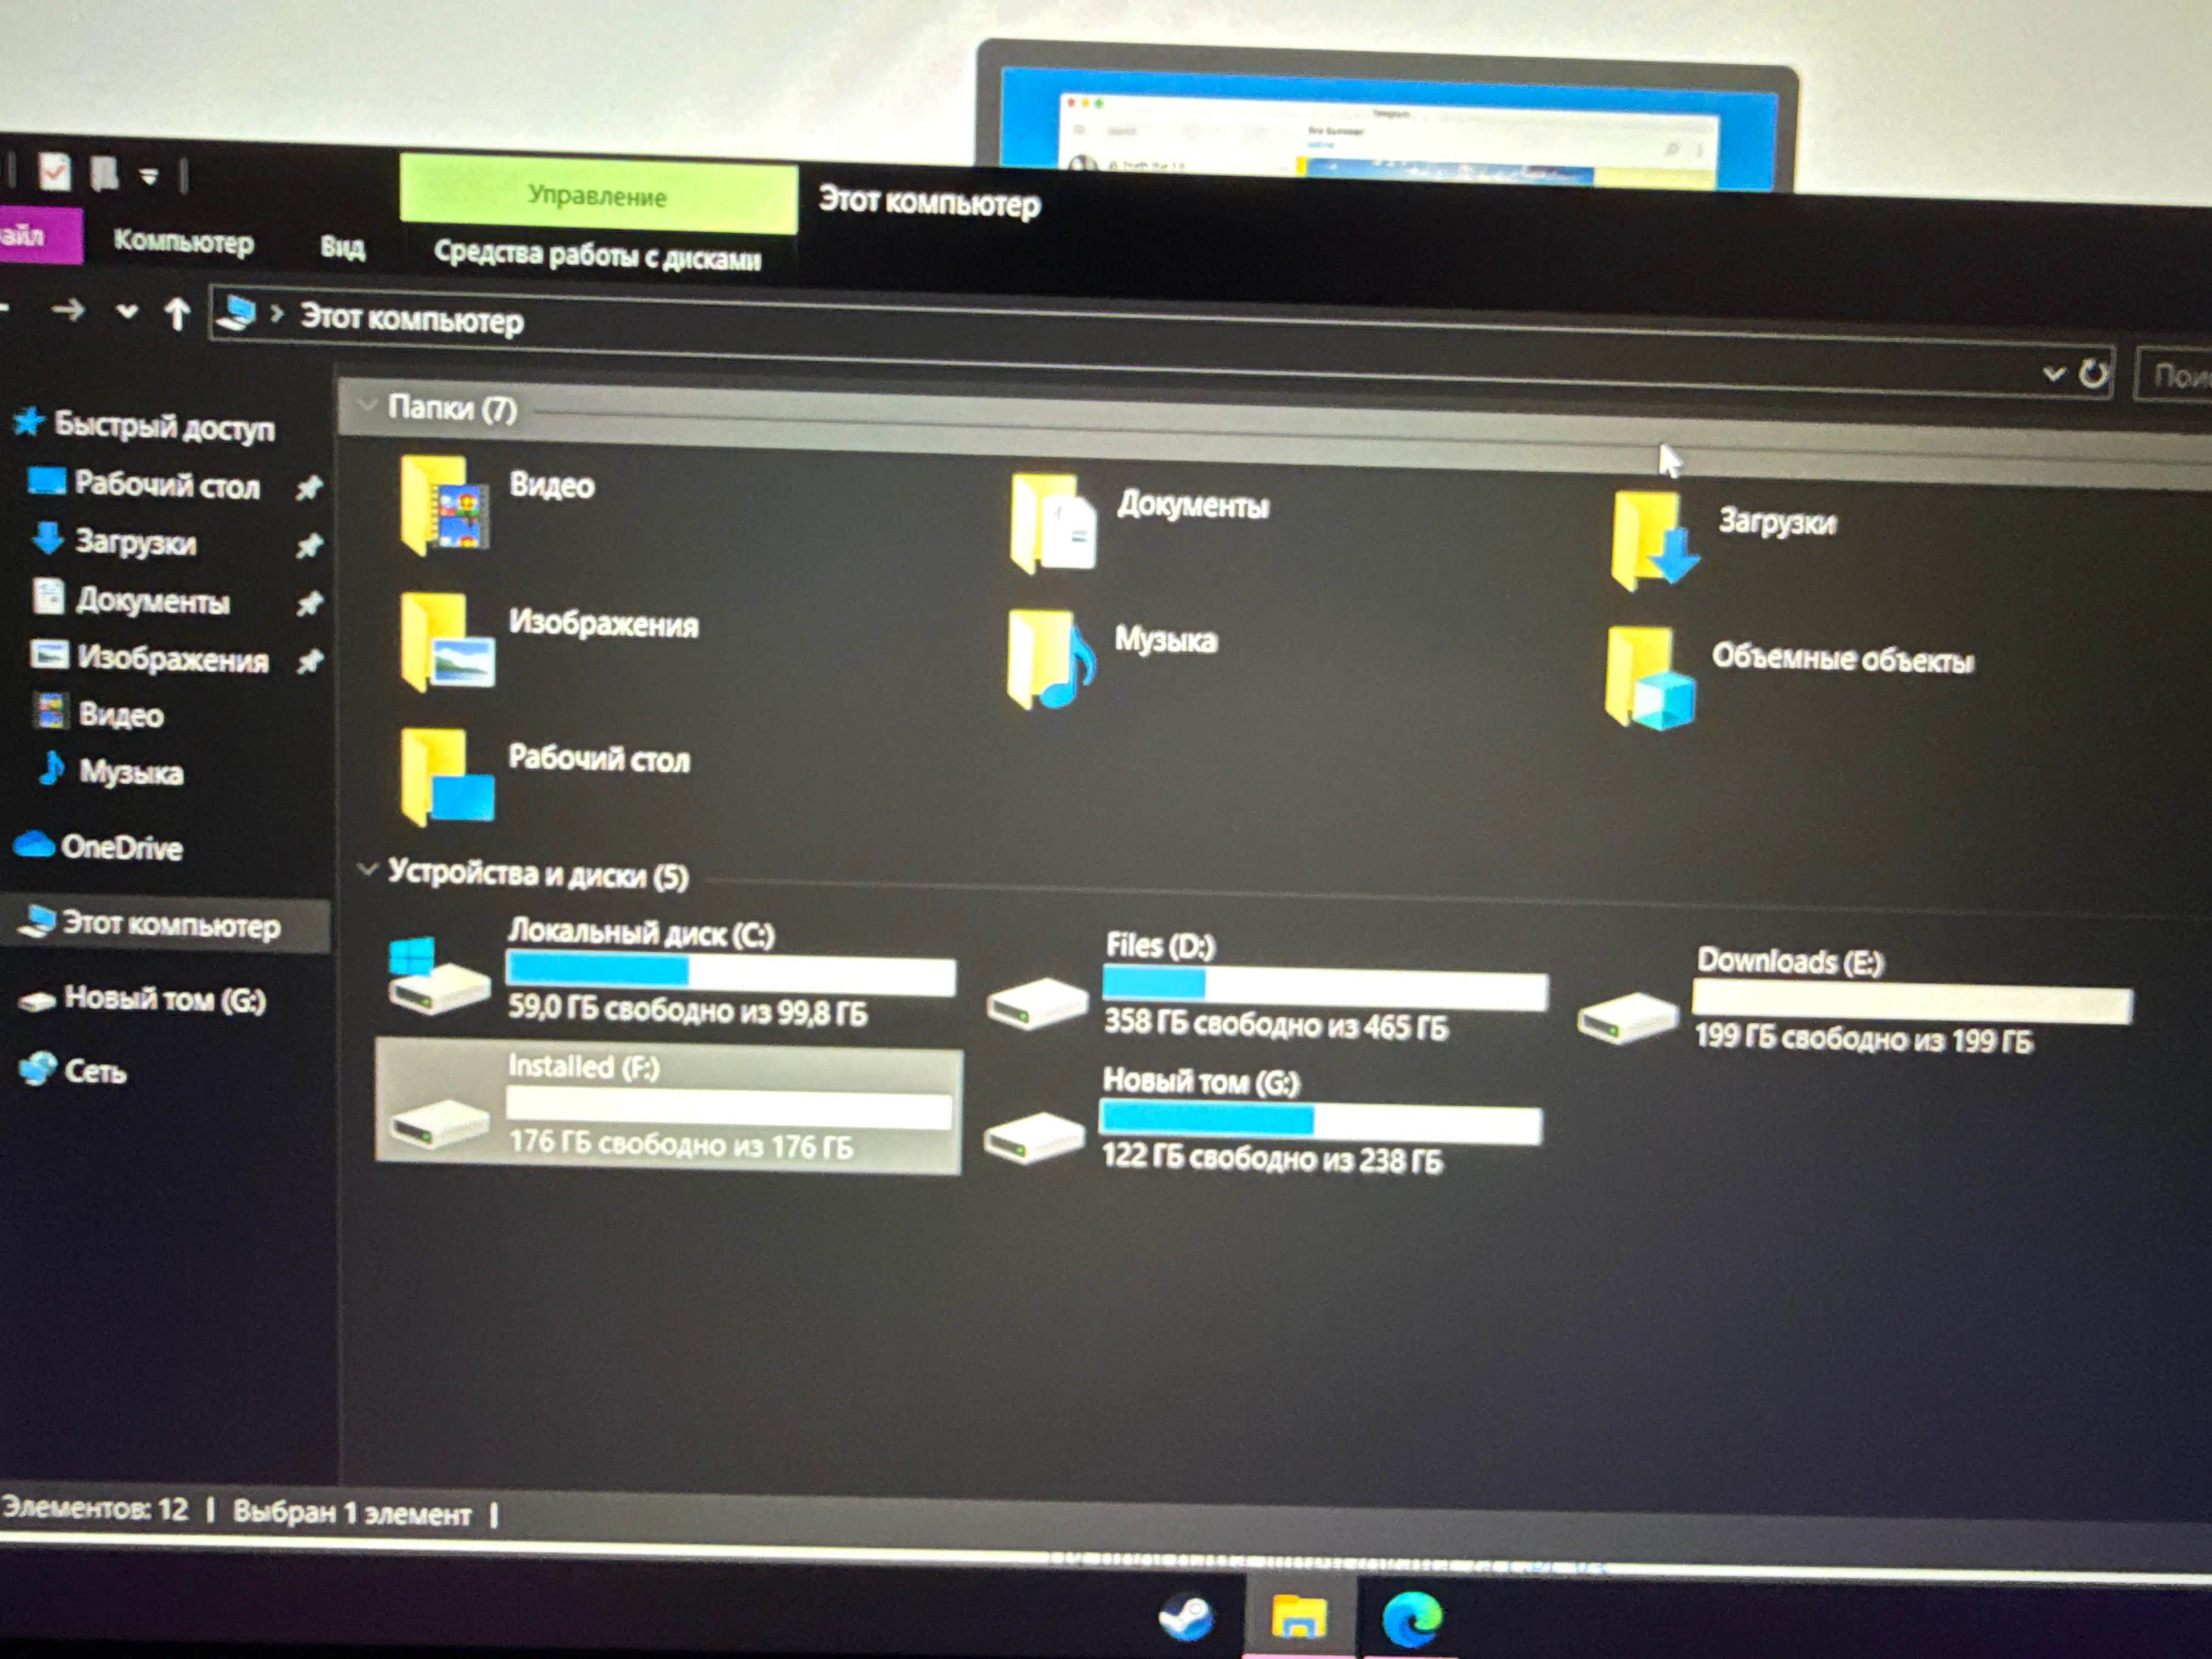Click the breadcrumb chevron before Этот компьютер
2212x1659 pixels.
(x=277, y=315)
